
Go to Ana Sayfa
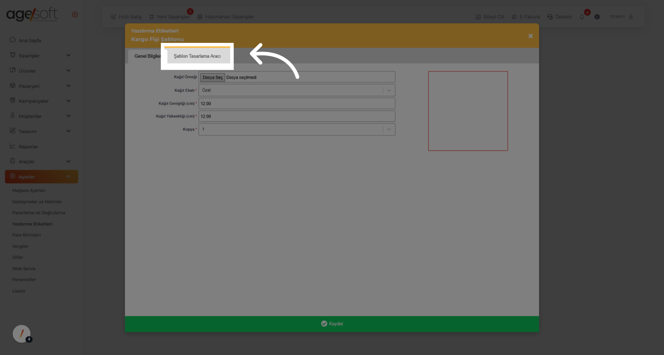[30, 40]
